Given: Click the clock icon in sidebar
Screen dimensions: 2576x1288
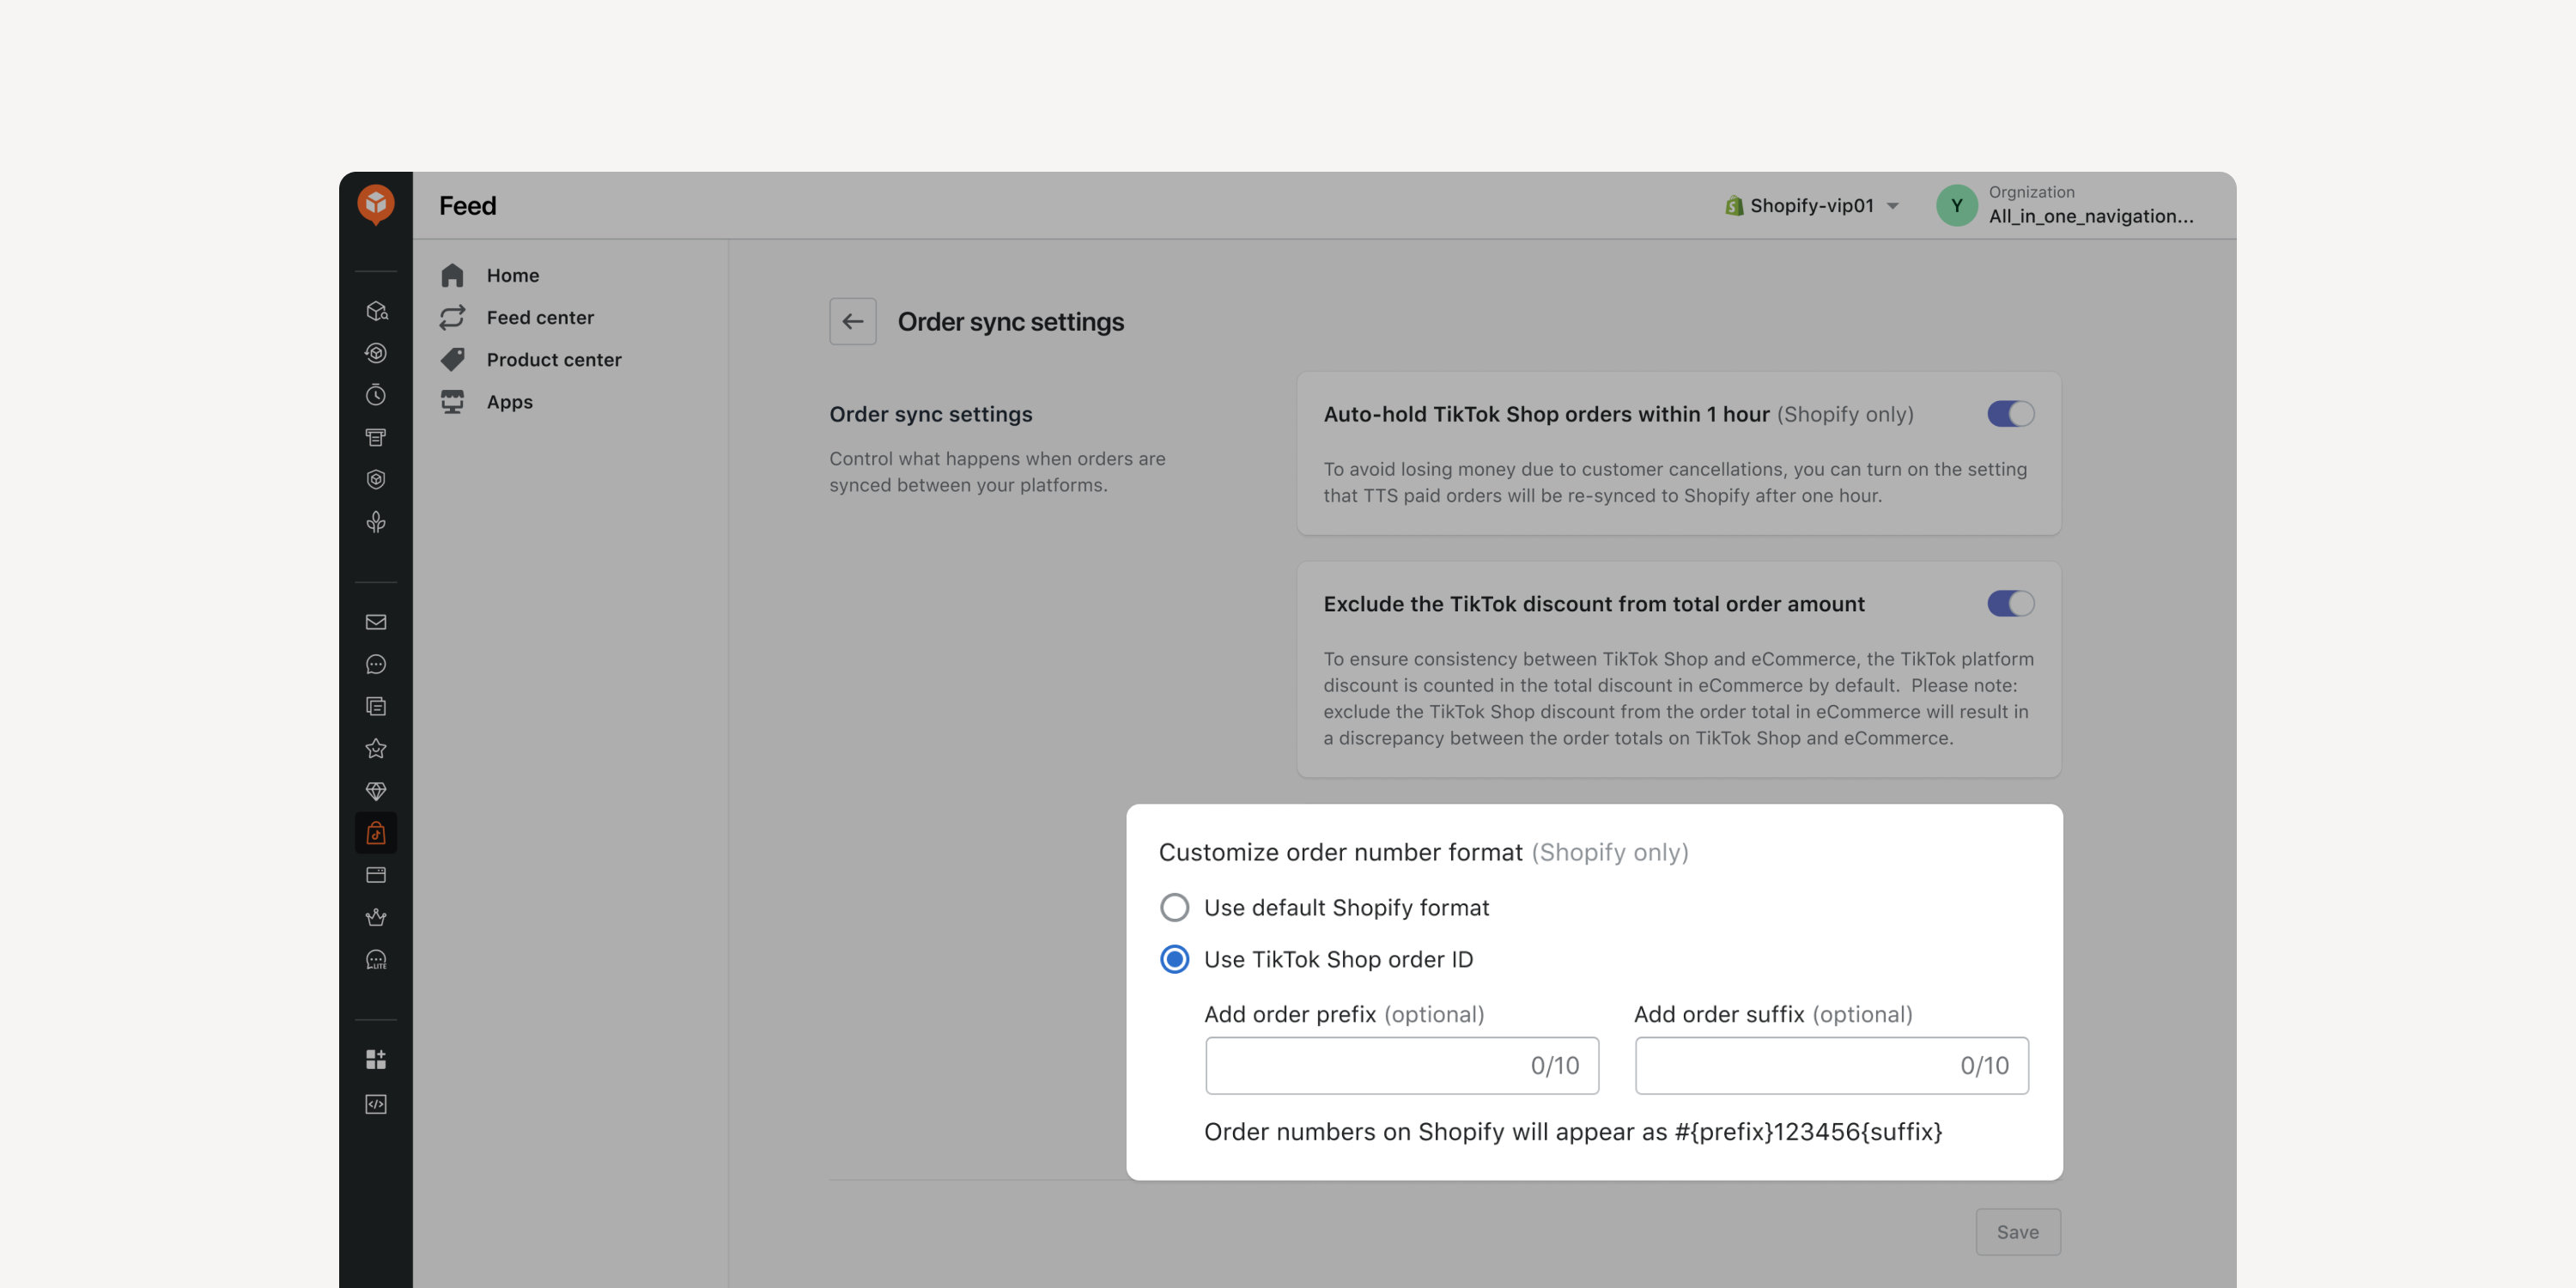Looking at the screenshot, I should point(376,395).
